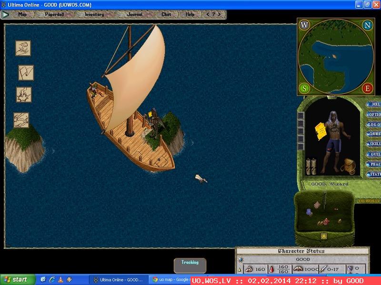Image resolution: width=381 pixels, height=285 pixels.
Task: Click the question mark on menu bar
Action: point(213,14)
